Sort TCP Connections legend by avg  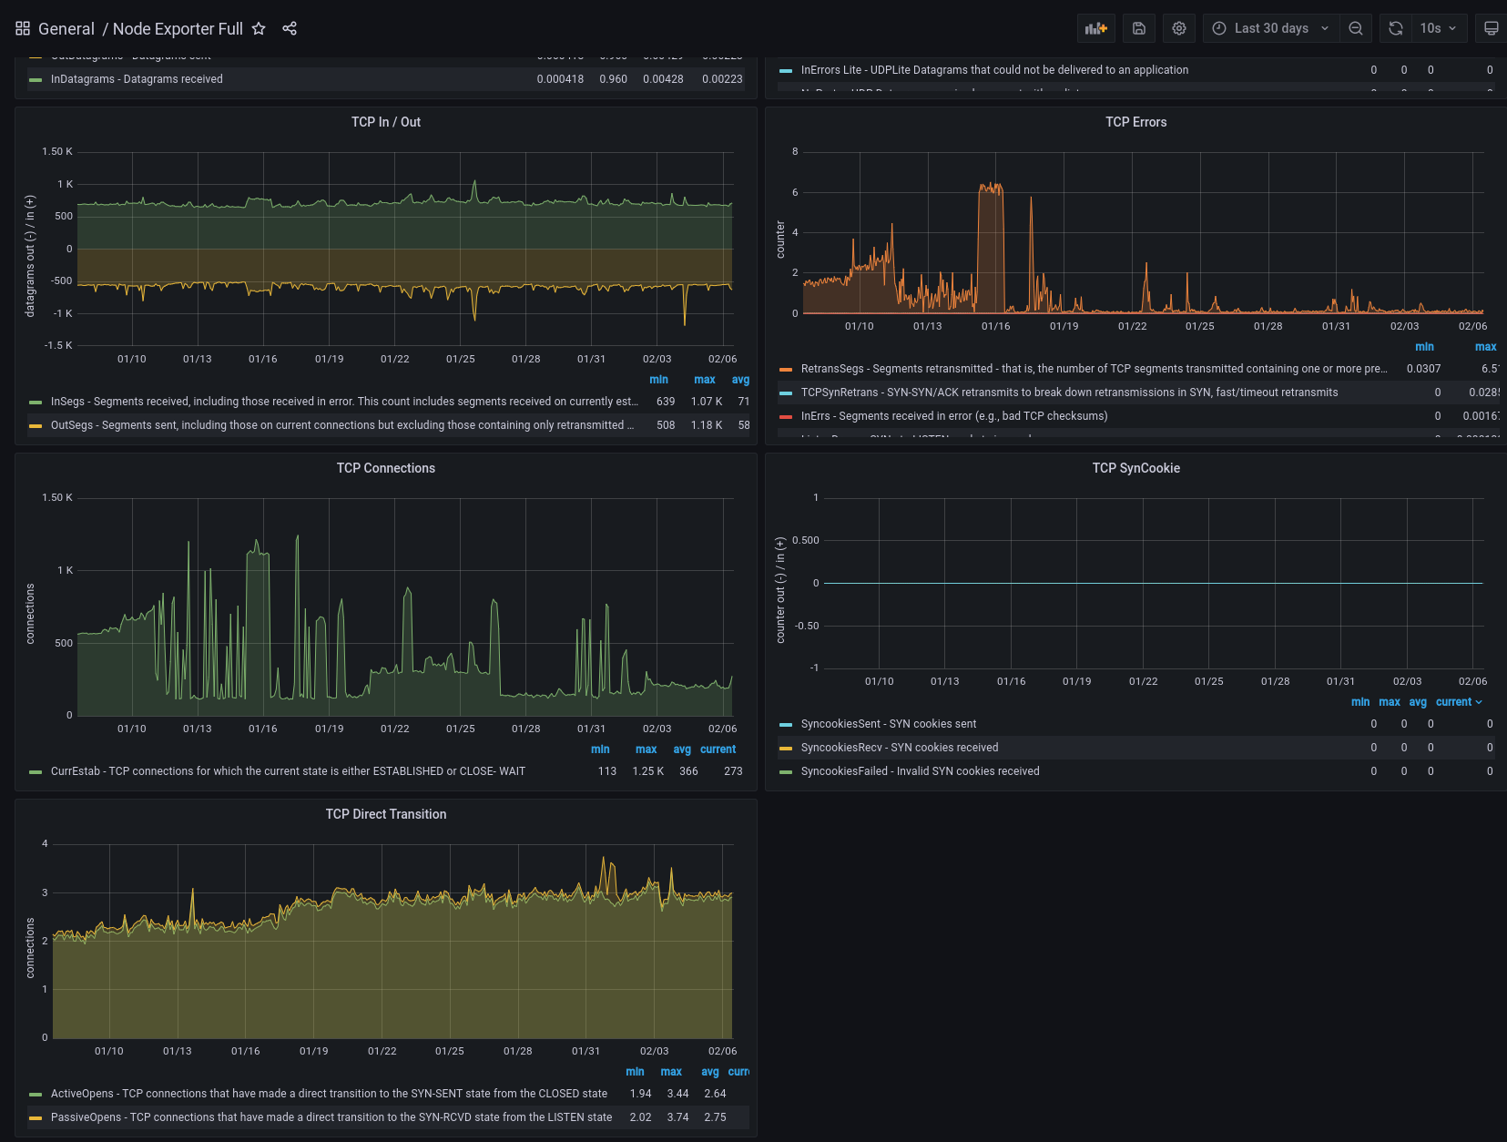click(x=682, y=749)
